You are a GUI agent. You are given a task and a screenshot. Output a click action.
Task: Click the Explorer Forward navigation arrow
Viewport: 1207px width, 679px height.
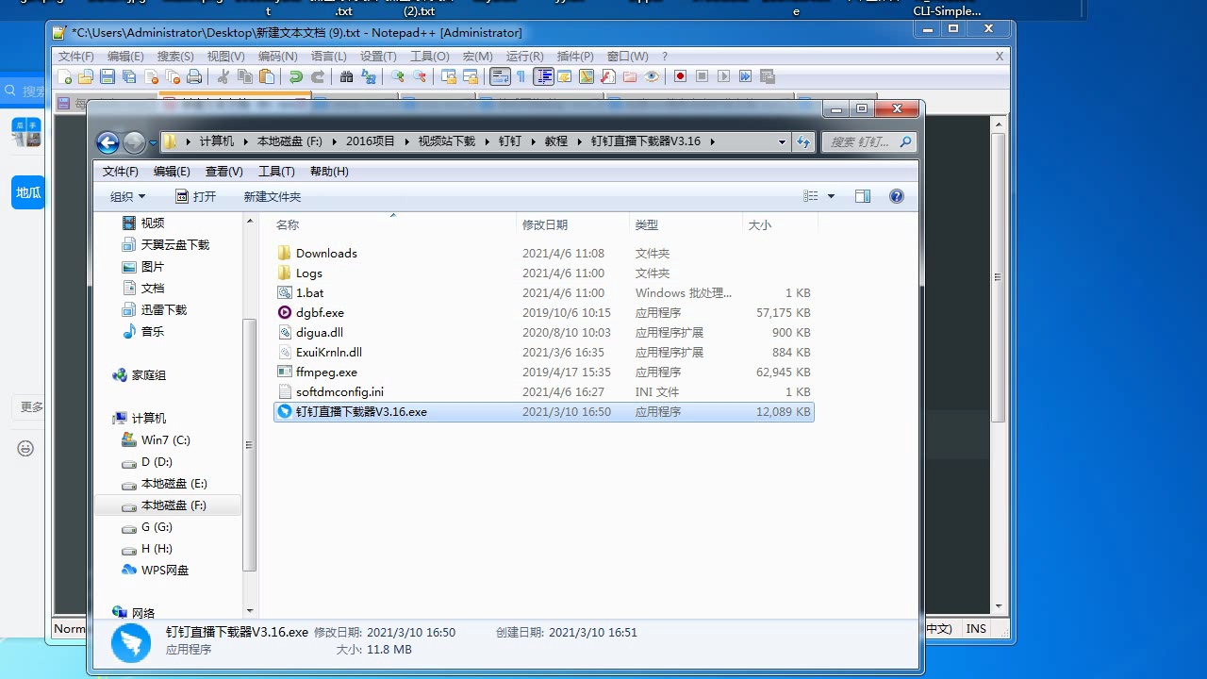coord(134,142)
